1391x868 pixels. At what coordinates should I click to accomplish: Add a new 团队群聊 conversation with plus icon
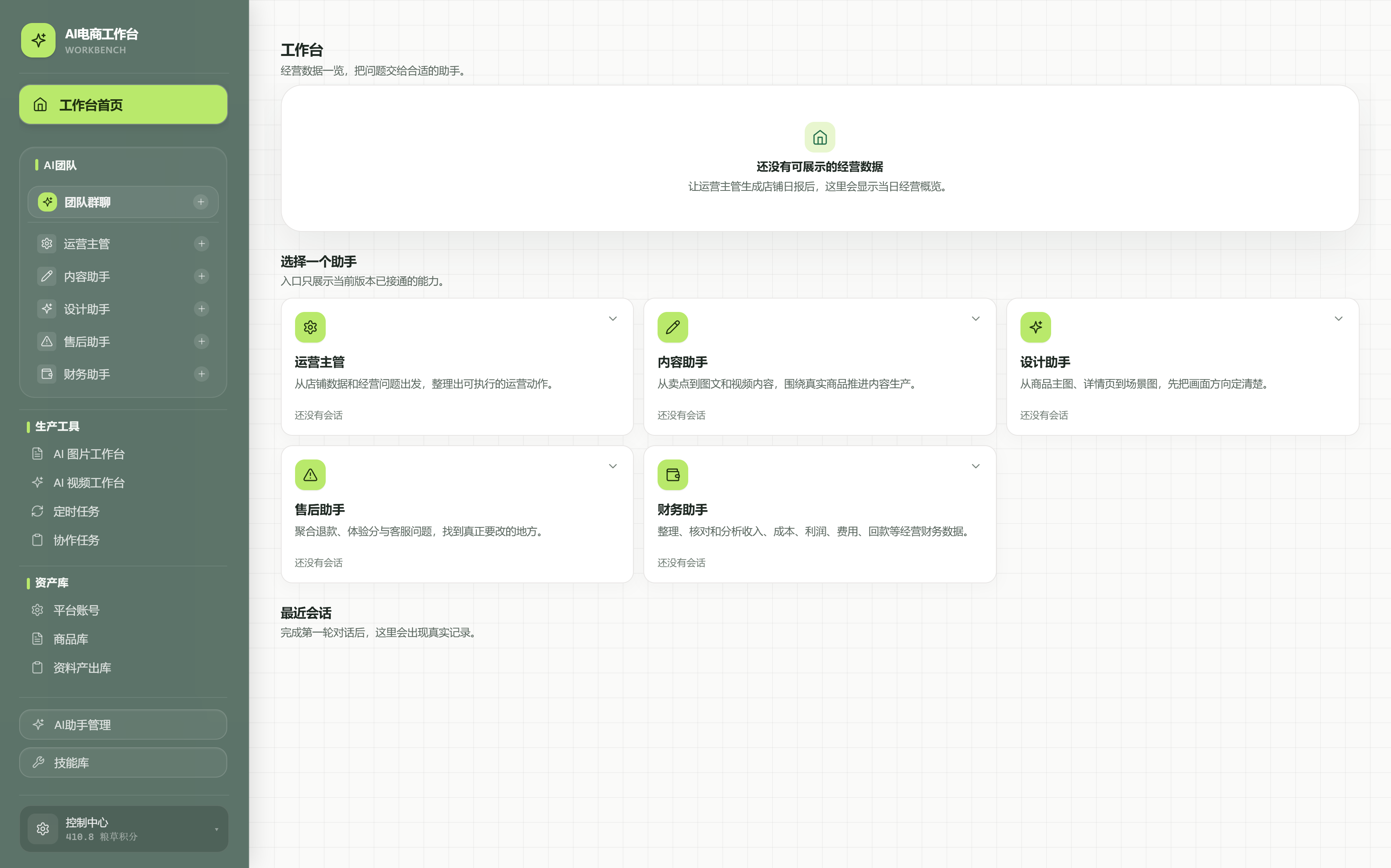(201, 202)
